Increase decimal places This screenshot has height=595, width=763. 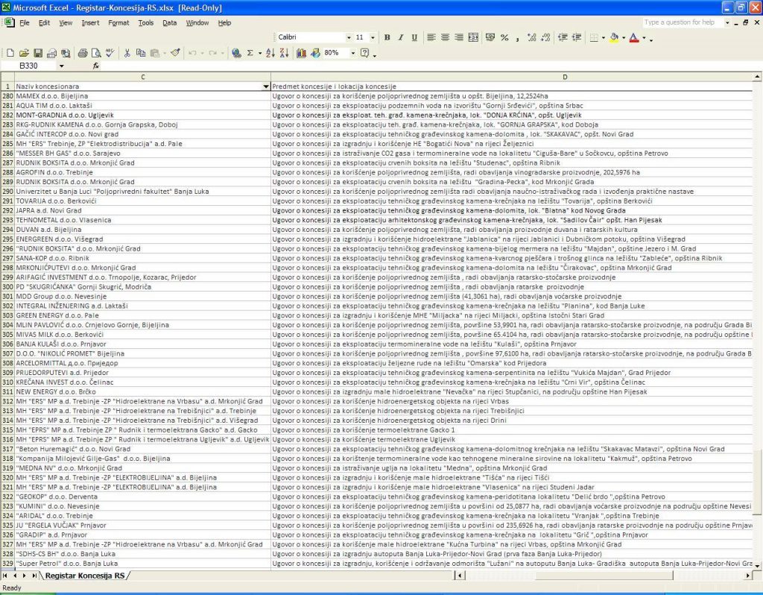[531, 37]
